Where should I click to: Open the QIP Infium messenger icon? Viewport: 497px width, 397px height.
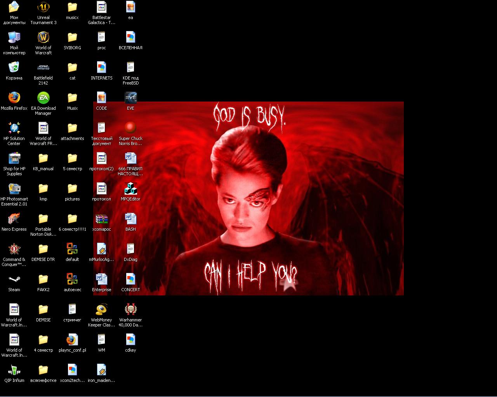14,370
